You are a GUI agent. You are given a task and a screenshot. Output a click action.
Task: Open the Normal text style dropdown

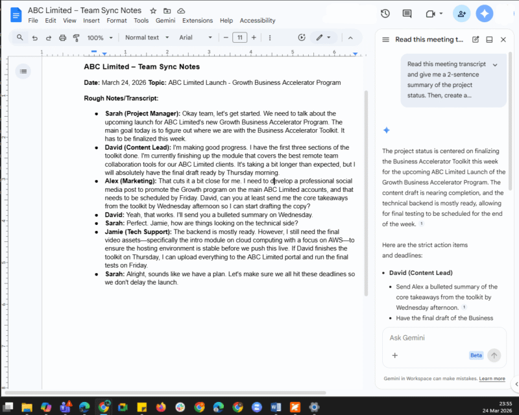click(x=147, y=38)
